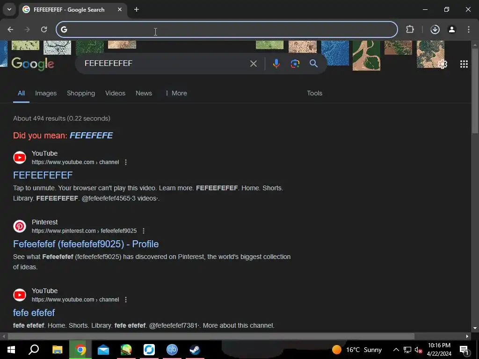Reload the page with the refresh icon
Viewport: 479px width, 359px height.
click(x=44, y=29)
